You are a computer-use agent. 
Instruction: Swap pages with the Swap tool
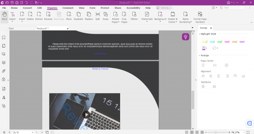pos(105,16)
